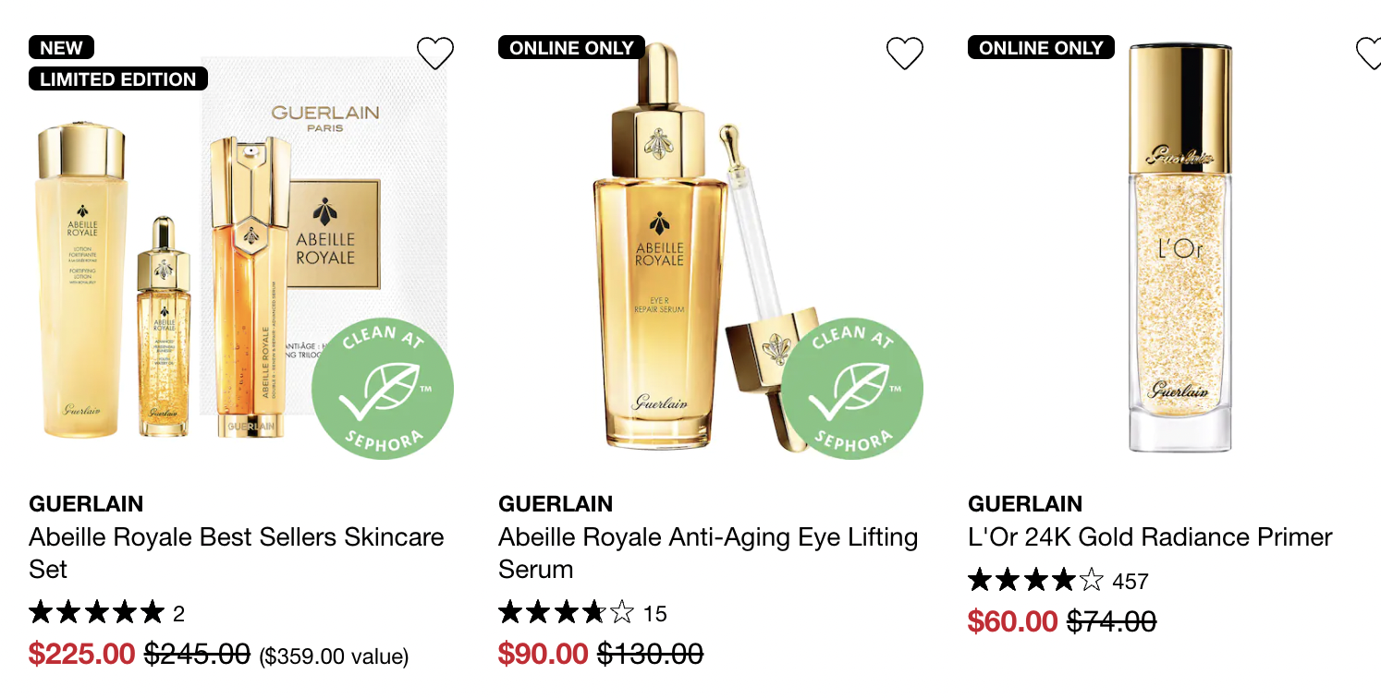This screenshot has width=1381, height=698.
Task: Click ONLINE ONLY badge above L'Or primer
Action: click(x=1041, y=47)
